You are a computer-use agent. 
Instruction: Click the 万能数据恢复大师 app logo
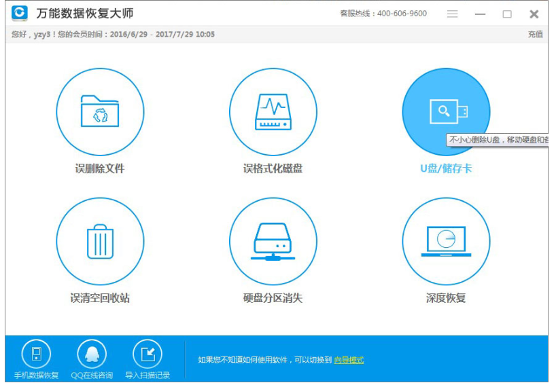20,13
